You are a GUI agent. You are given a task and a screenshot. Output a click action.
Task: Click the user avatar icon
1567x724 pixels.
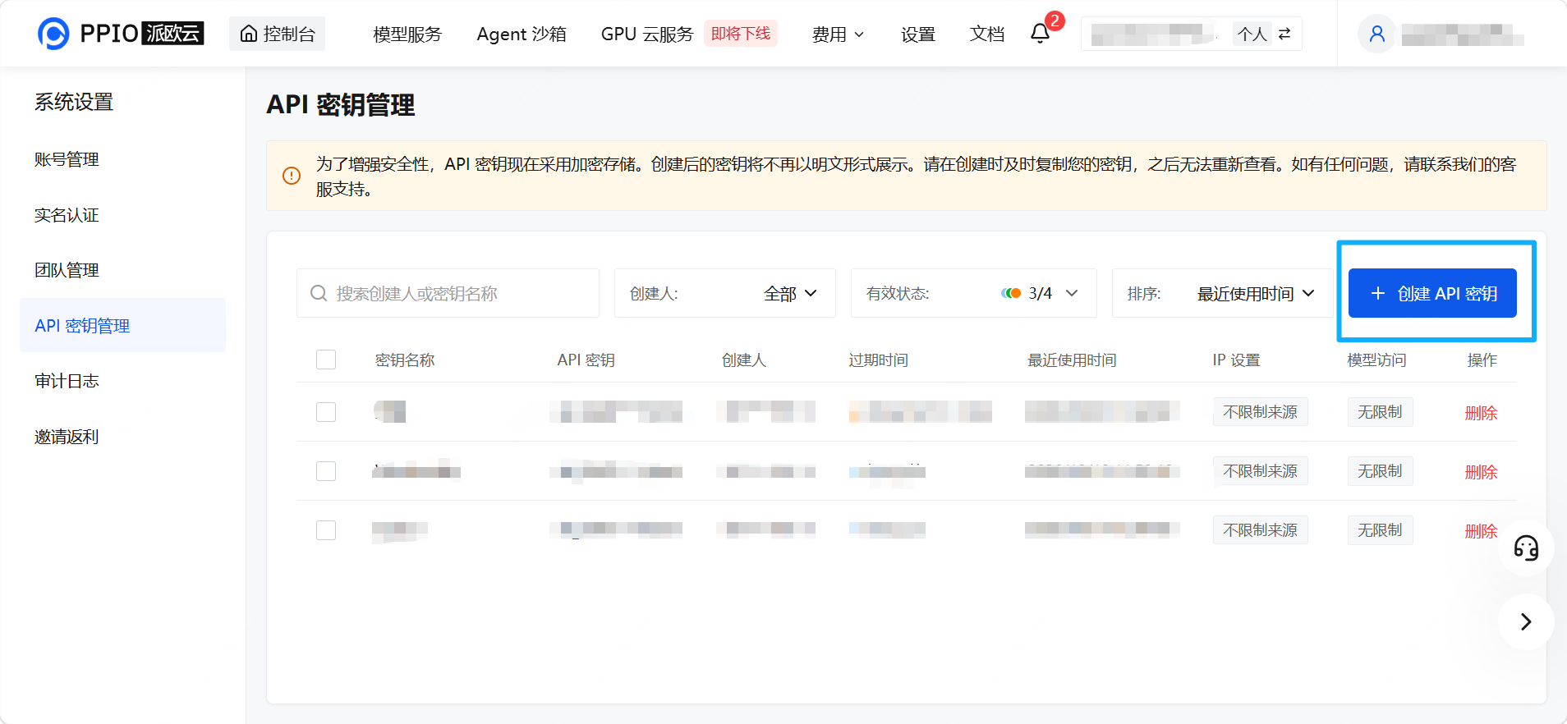coord(1377,34)
